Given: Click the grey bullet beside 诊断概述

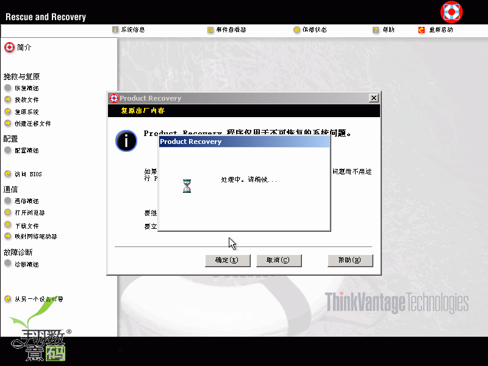Looking at the screenshot, I should point(8,264).
